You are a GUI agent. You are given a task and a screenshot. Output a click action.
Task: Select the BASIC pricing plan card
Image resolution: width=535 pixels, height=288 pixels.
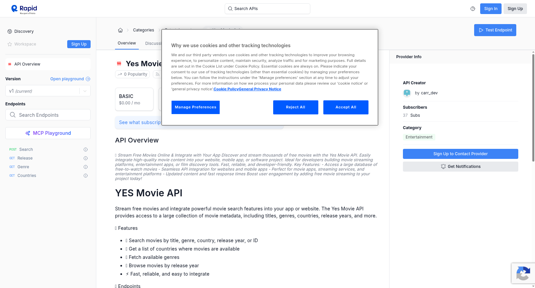point(134,99)
